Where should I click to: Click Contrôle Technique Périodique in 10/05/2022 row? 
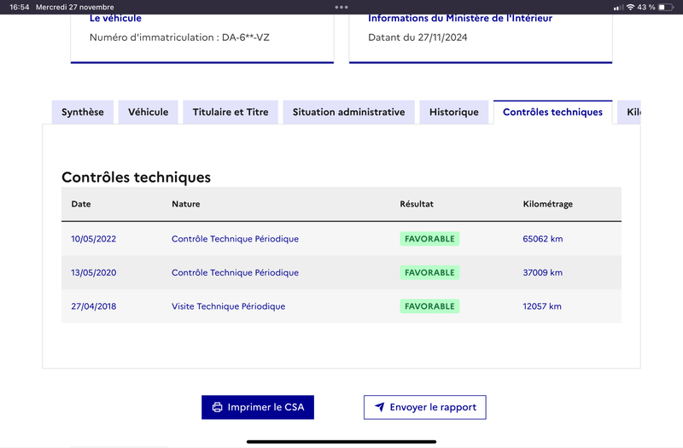(236, 239)
